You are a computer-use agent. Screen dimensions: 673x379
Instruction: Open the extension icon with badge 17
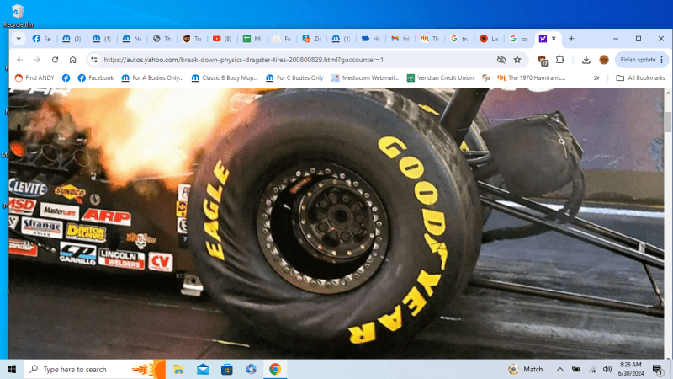pyautogui.click(x=543, y=61)
